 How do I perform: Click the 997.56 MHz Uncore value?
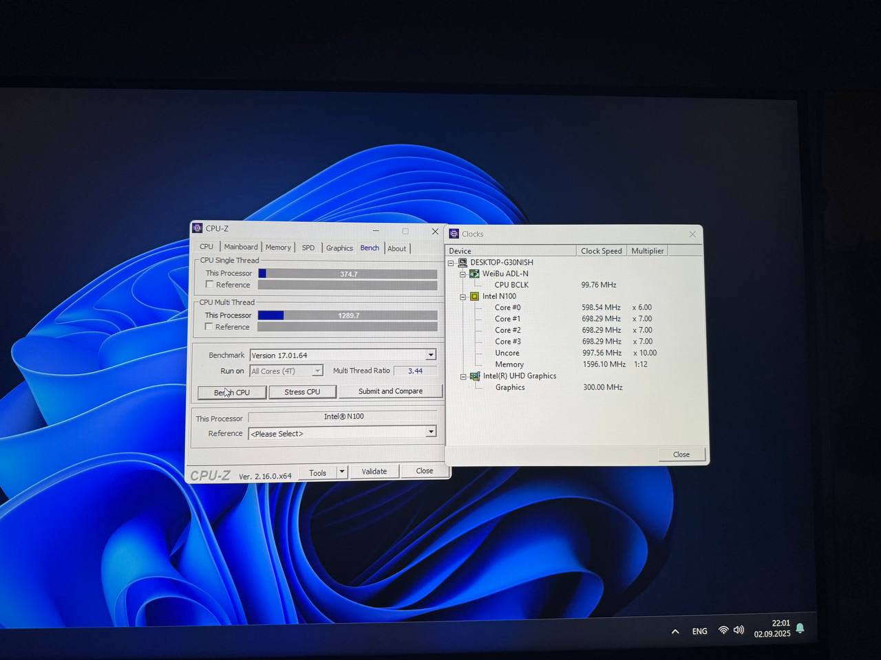tap(602, 353)
